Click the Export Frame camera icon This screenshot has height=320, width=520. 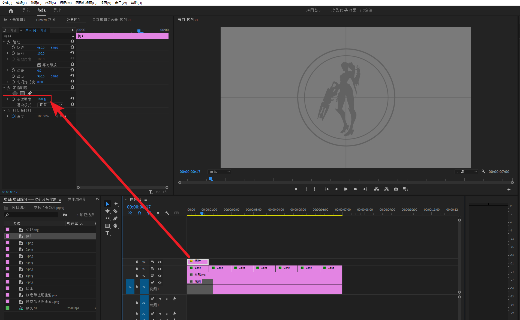pos(396,189)
